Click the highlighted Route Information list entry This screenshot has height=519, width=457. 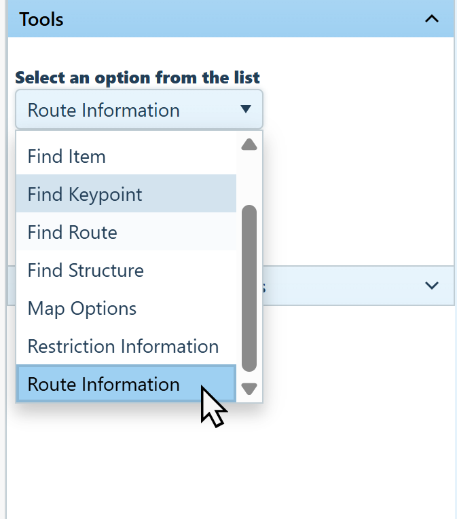point(104,384)
